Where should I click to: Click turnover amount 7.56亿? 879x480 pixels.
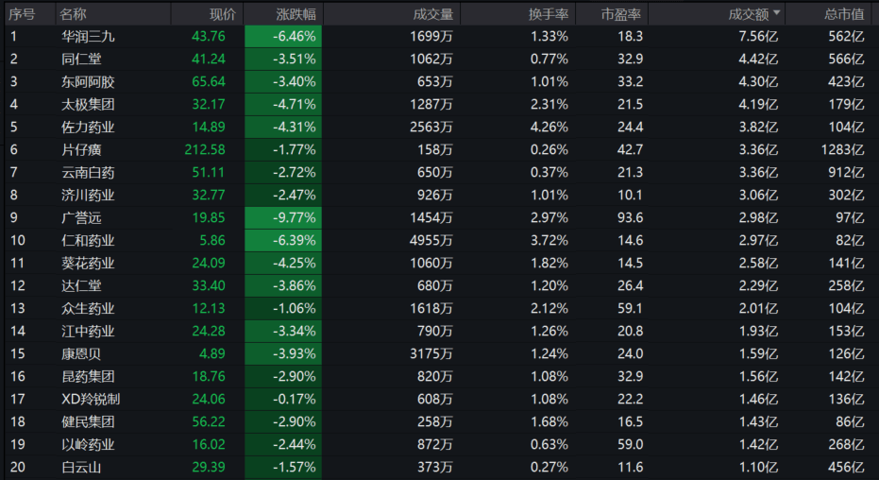[x=758, y=37]
